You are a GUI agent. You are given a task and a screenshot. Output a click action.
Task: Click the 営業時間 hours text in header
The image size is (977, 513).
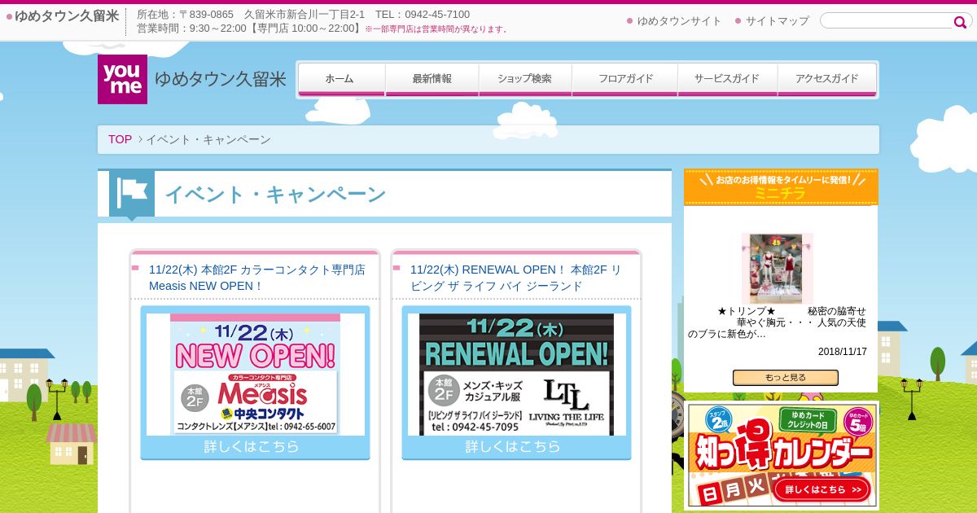coord(249,28)
